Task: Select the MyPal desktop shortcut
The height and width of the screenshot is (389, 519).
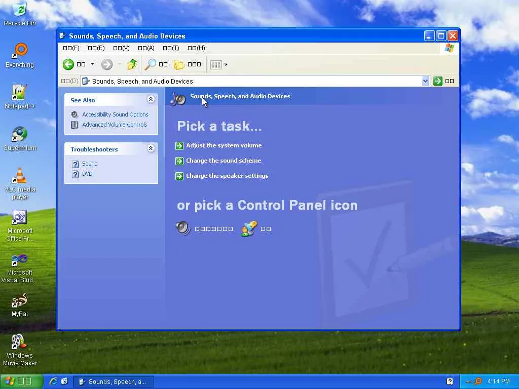Action: [20, 305]
